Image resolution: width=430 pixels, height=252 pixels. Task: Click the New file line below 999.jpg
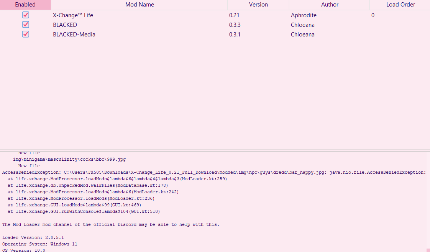(29, 166)
